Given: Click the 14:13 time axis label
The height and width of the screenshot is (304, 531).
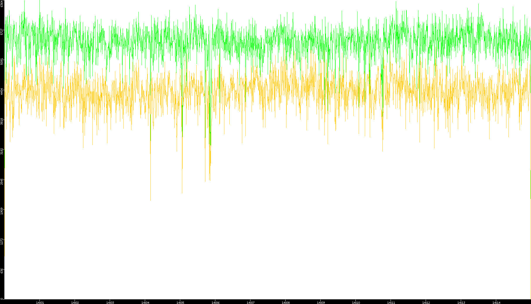Looking at the screenshot, I should pos(461,302).
